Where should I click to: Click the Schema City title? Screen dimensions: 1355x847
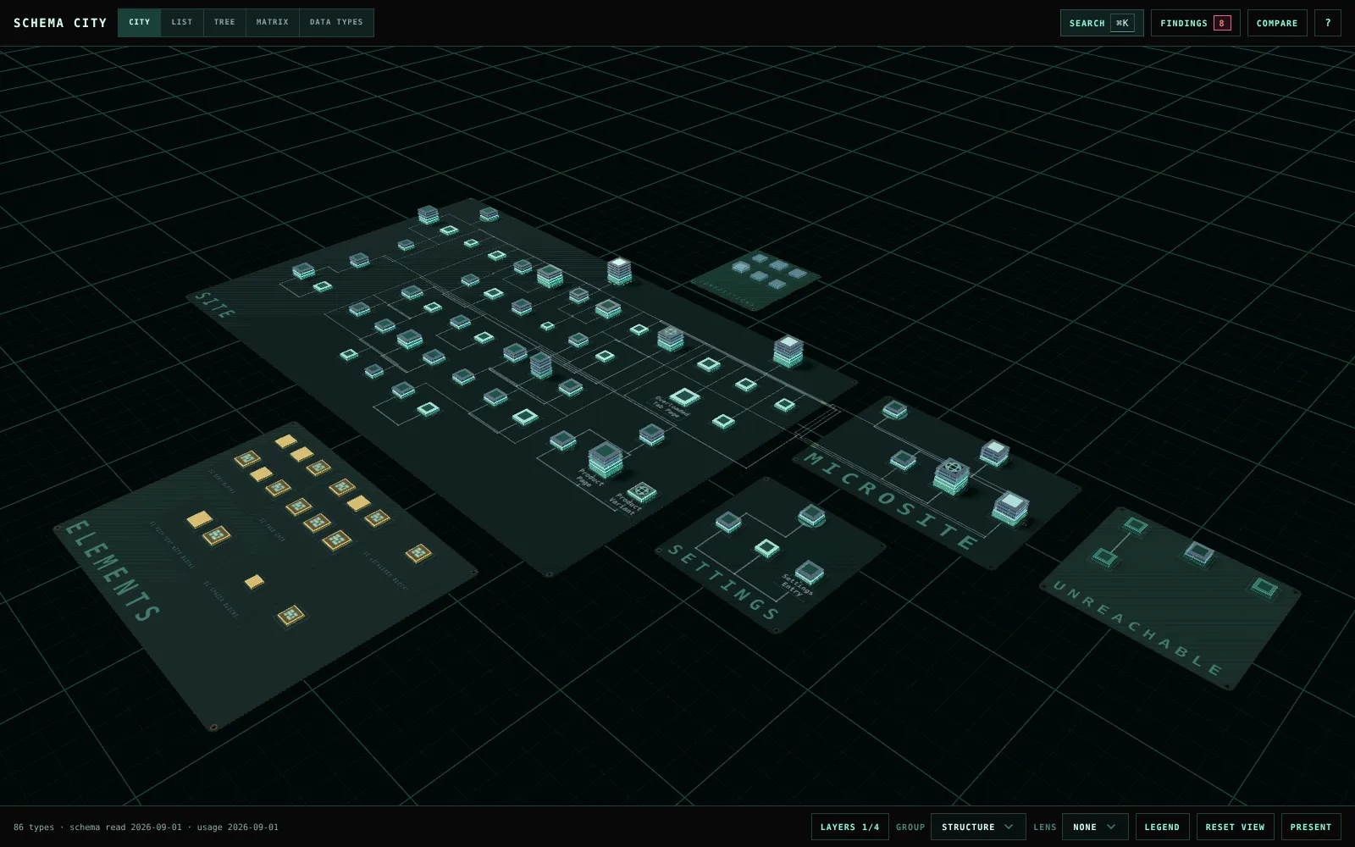point(60,23)
